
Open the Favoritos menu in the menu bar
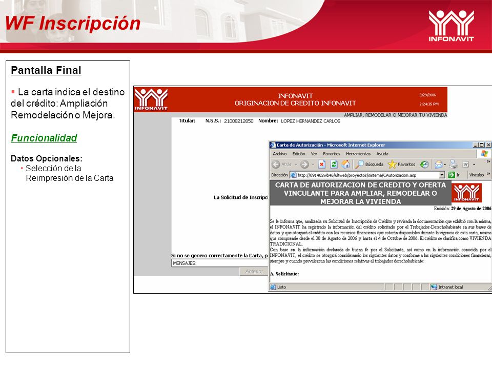[x=332, y=154]
